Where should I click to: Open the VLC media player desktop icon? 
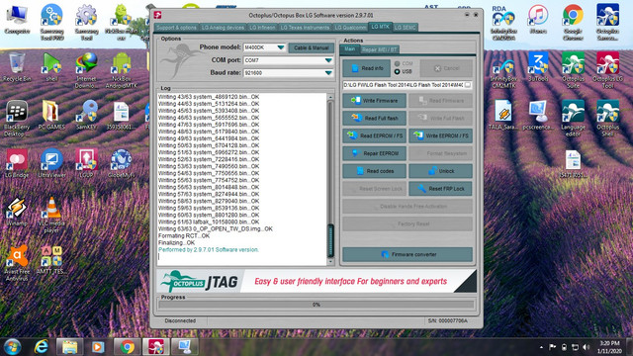tap(51, 214)
